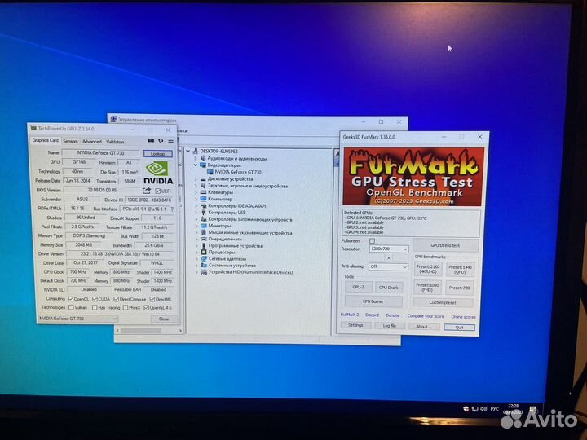Click the Контроллеры USB icon

click(x=203, y=213)
